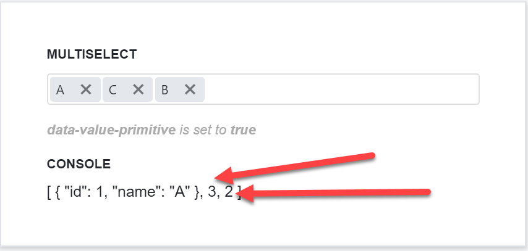Click the CONSOLE heading label
The width and height of the screenshot is (528, 251).
pyautogui.click(x=79, y=164)
